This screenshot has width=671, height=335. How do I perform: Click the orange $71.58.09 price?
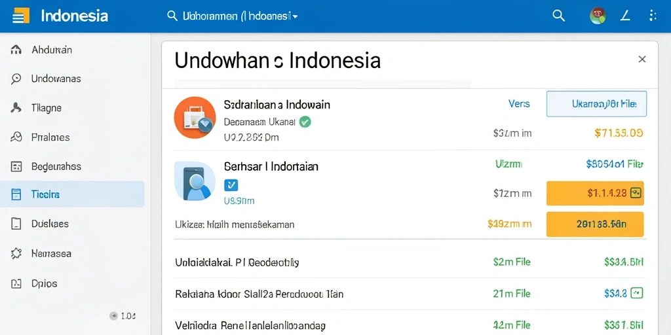coord(619,133)
